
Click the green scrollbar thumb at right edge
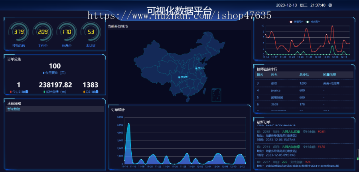click(357, 158)
